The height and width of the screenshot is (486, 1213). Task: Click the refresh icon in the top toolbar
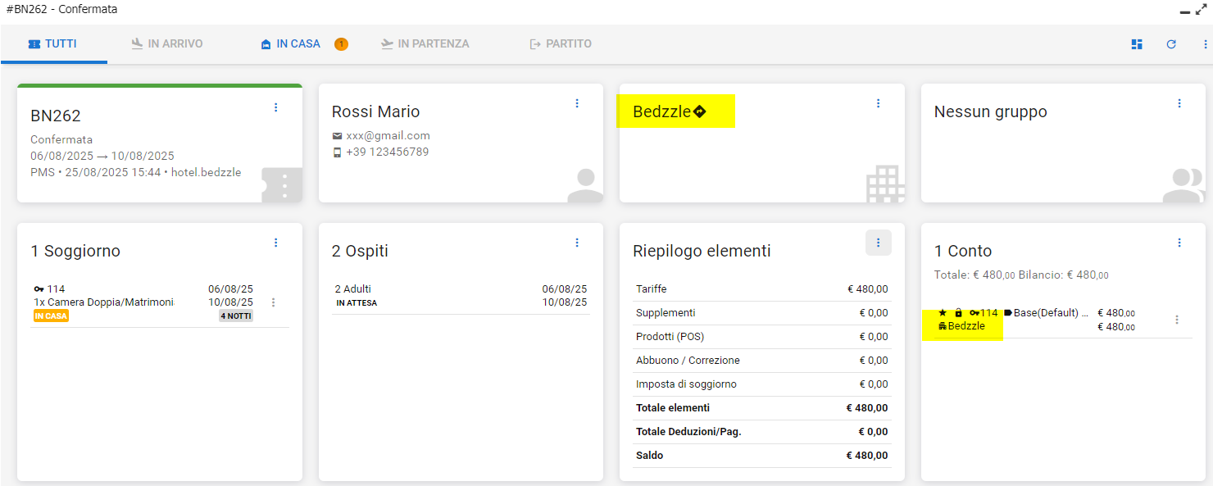click(x=1171, y=44)
